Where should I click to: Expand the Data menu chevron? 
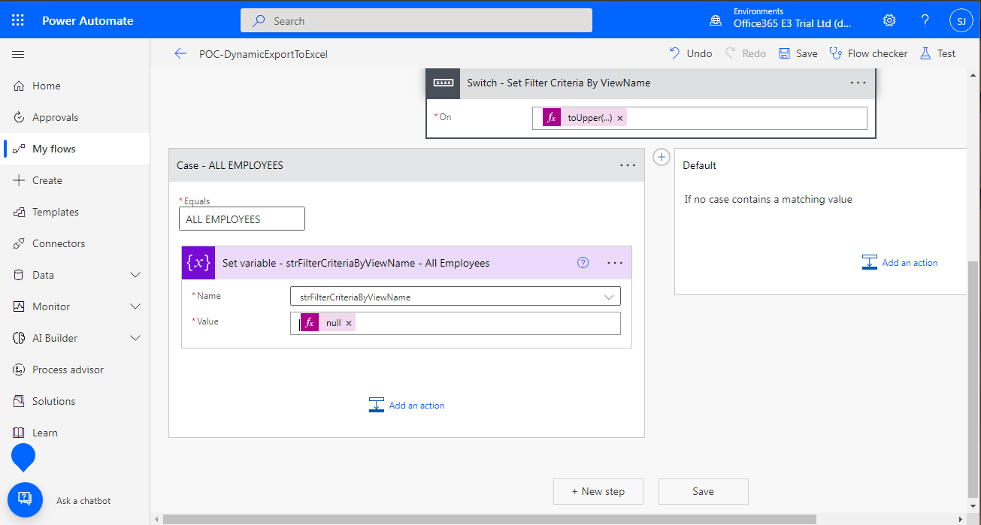coord(135,275)
